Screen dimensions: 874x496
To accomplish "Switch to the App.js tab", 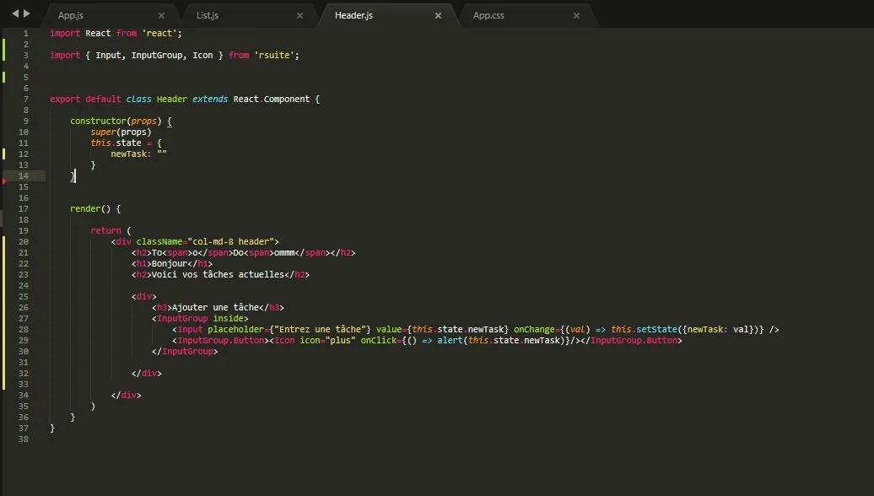I will point(71,15).
